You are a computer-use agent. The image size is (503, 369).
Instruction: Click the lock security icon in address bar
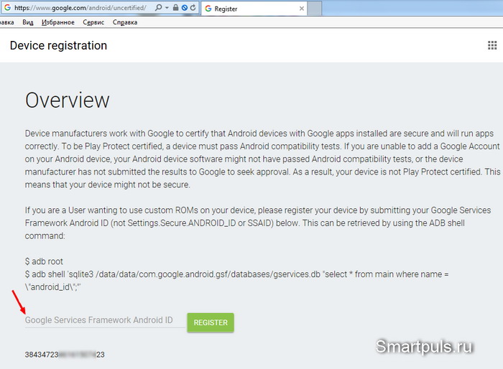(x=175, y=7)
